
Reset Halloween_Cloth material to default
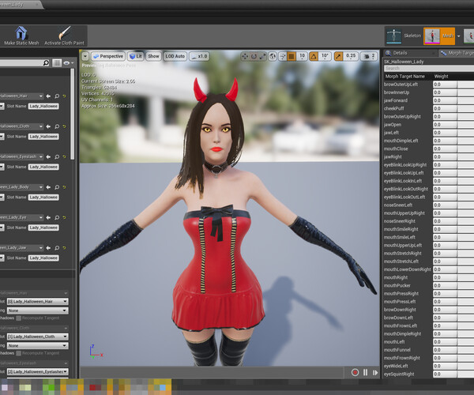64,126
